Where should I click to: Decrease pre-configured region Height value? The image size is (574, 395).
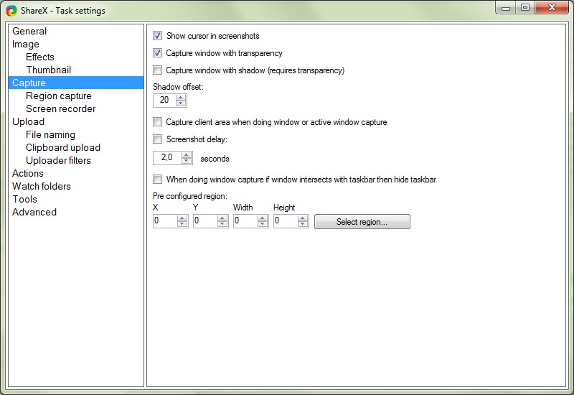click(x=303, y=225)
